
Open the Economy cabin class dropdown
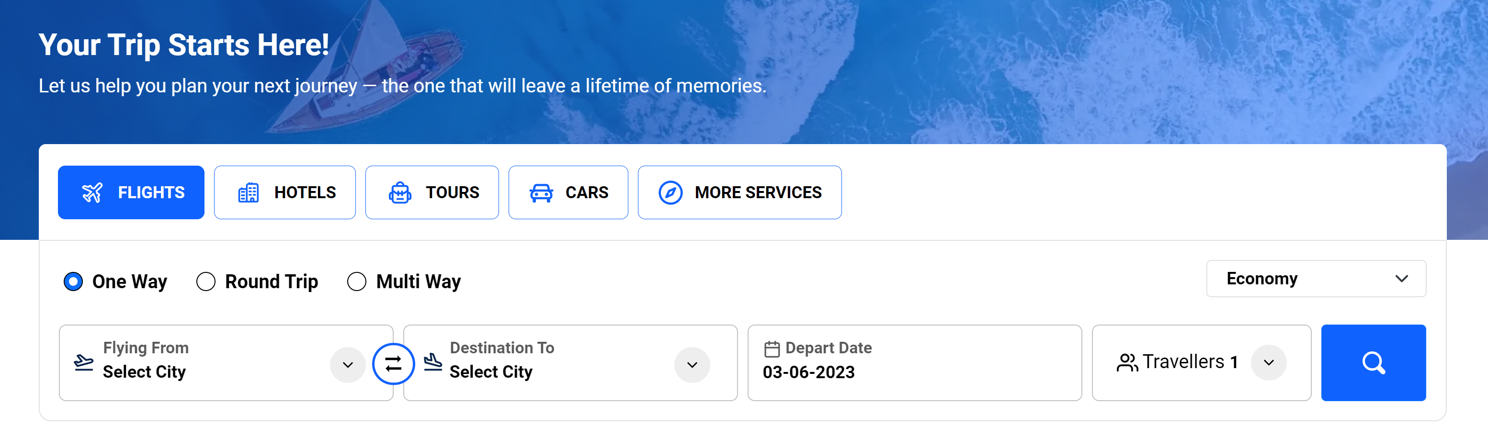click(1315, 279)
